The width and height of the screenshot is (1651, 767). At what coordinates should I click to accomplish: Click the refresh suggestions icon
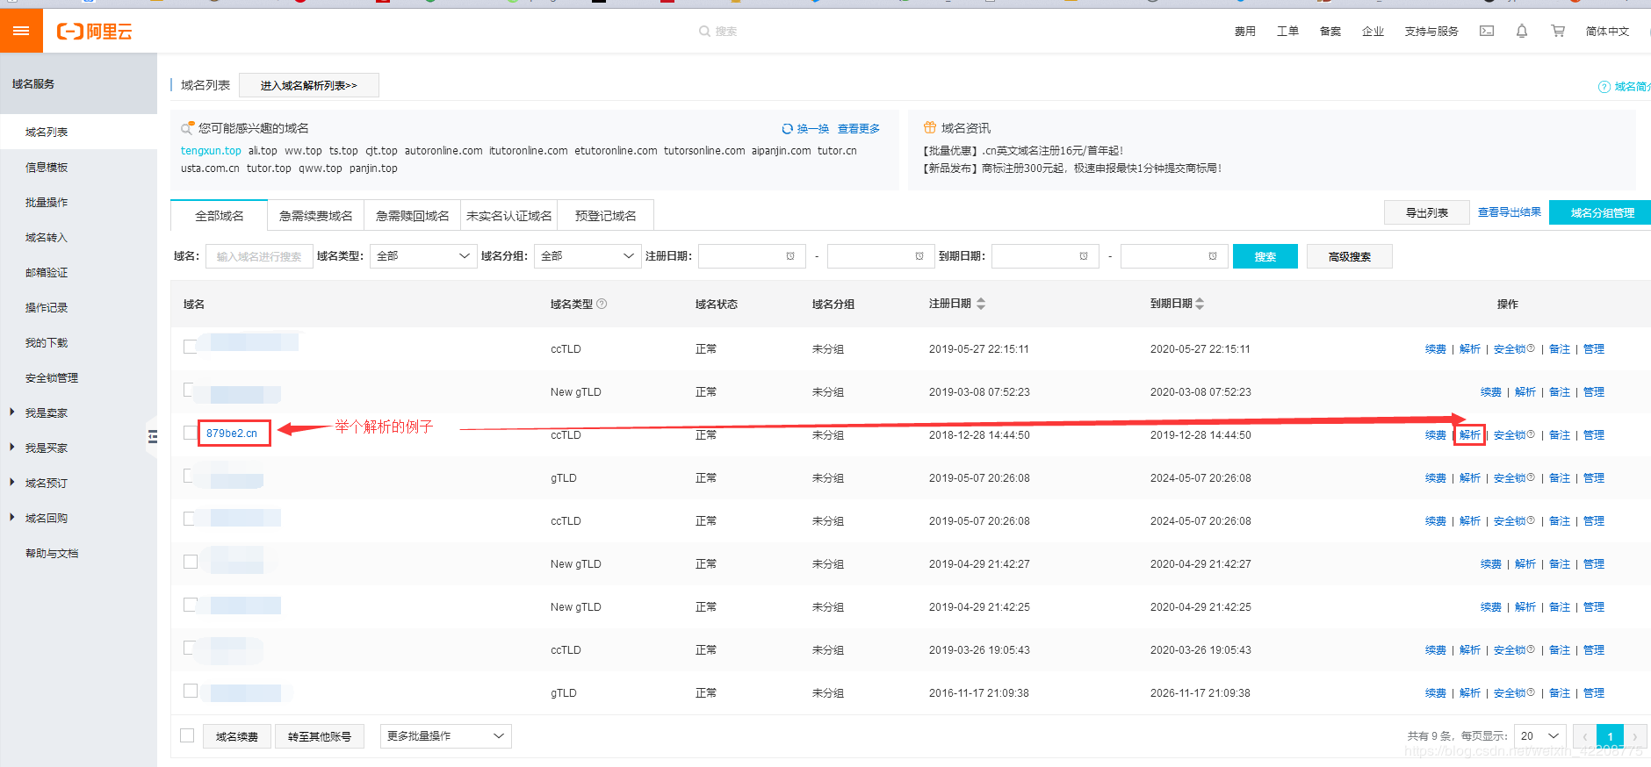click(788, 128)
